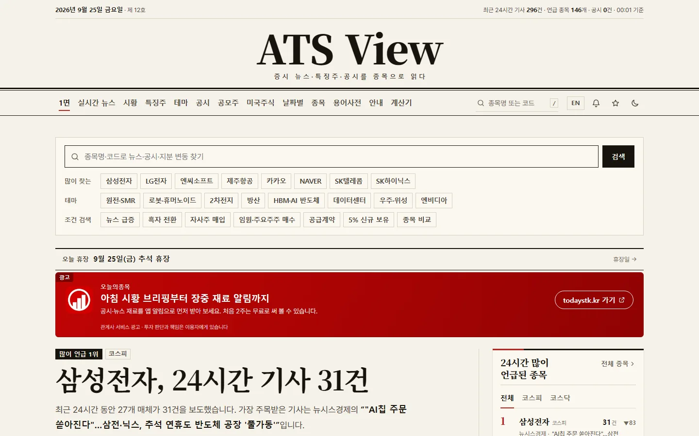Open the 테마 navigation item
The image size is (699, 436).
181,103
